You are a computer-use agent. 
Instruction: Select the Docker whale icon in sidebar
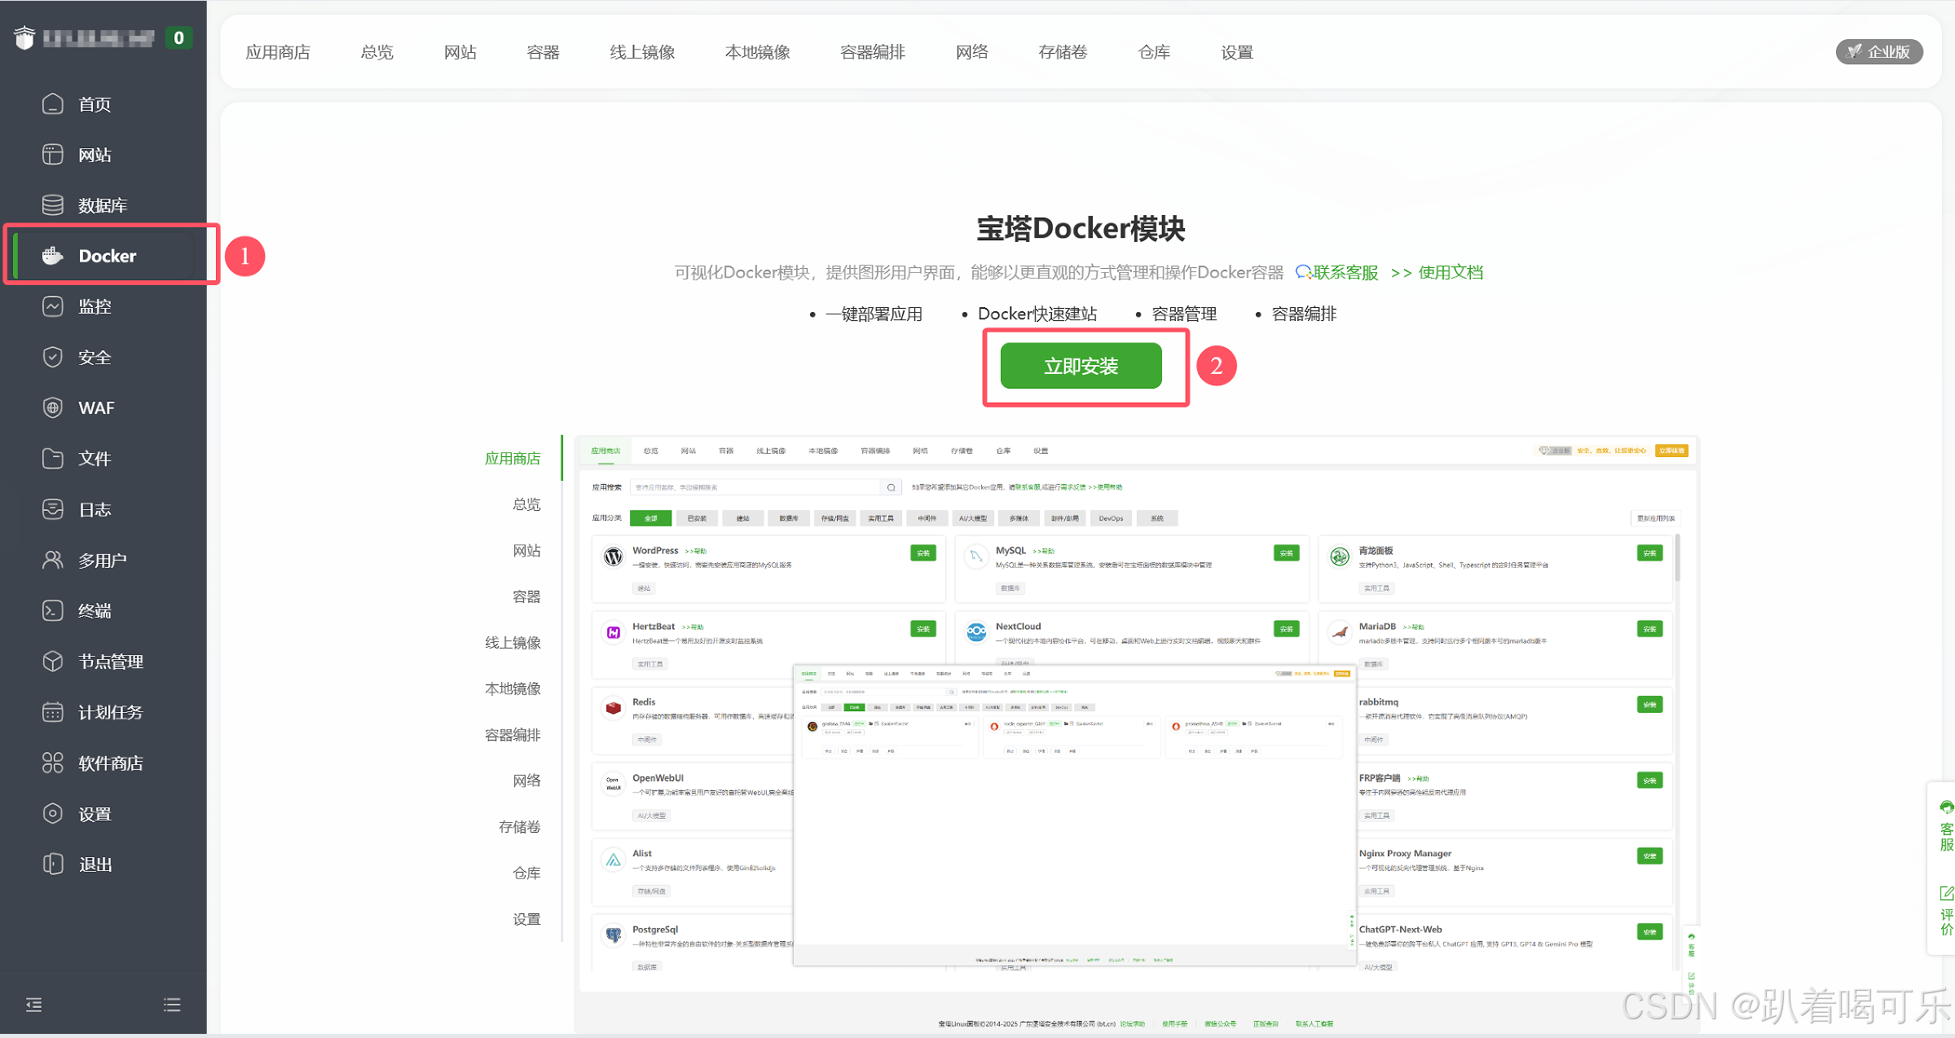point(53,256)
